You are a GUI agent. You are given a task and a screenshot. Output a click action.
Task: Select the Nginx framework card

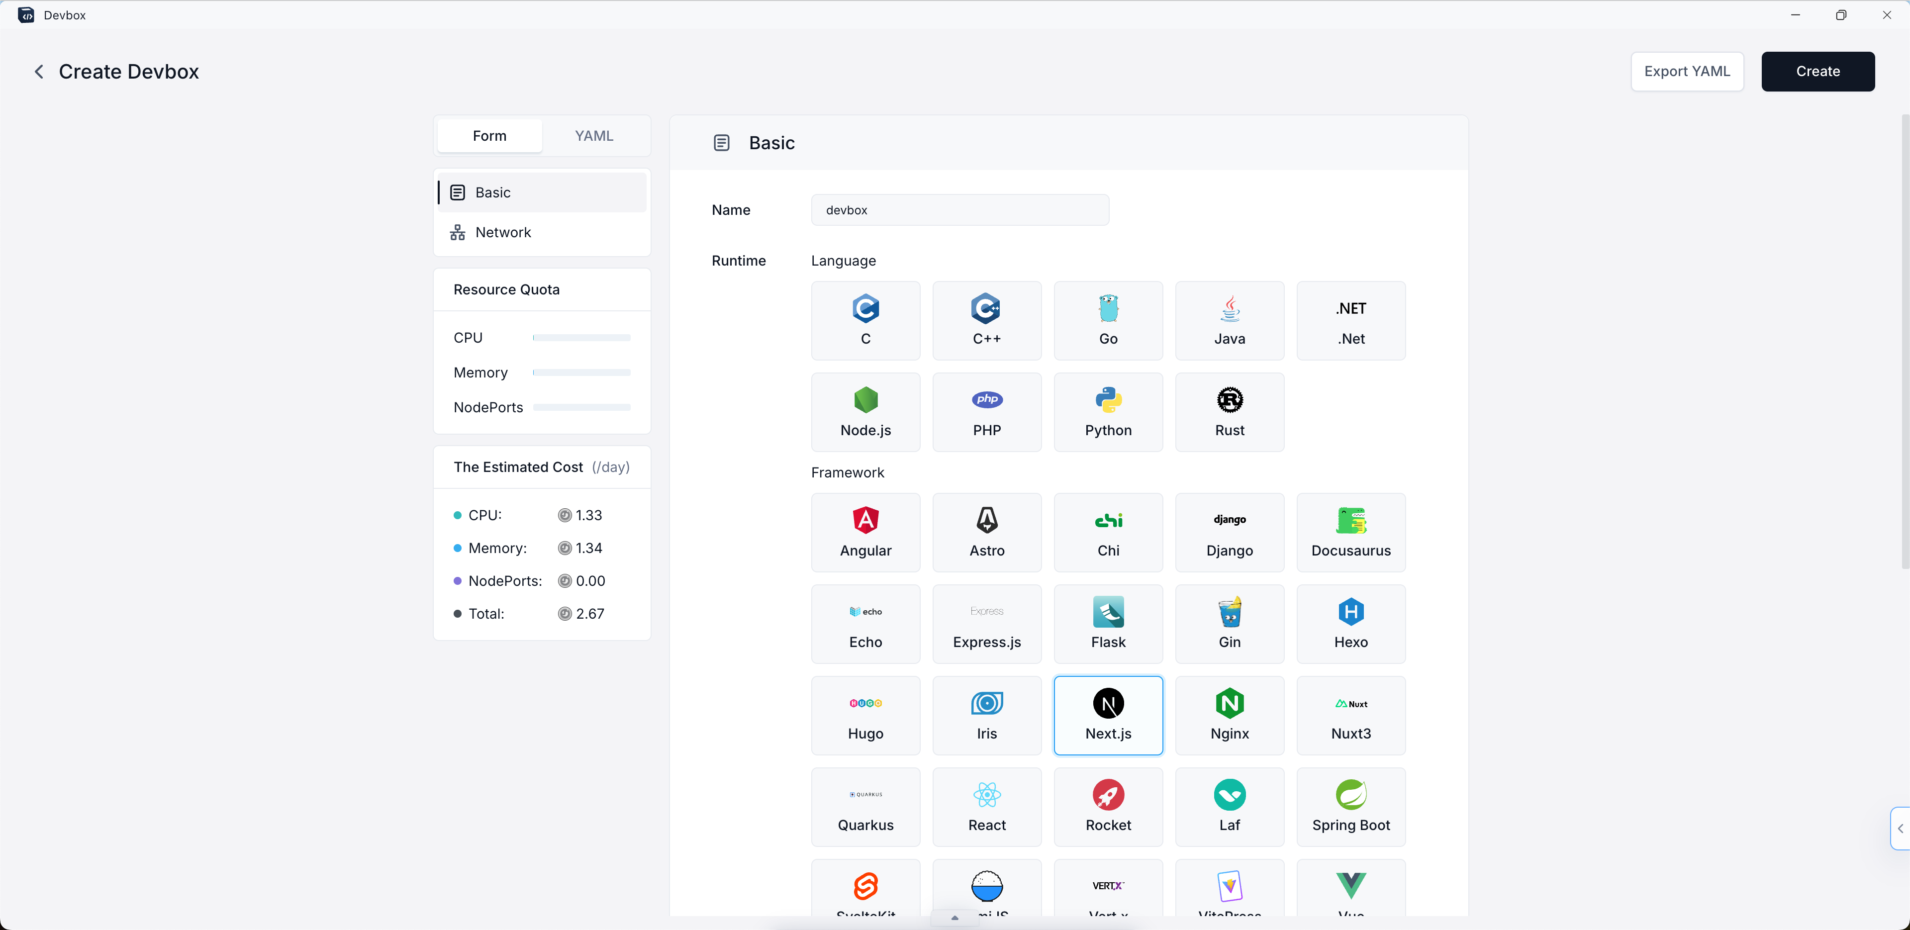point(1230,715)
